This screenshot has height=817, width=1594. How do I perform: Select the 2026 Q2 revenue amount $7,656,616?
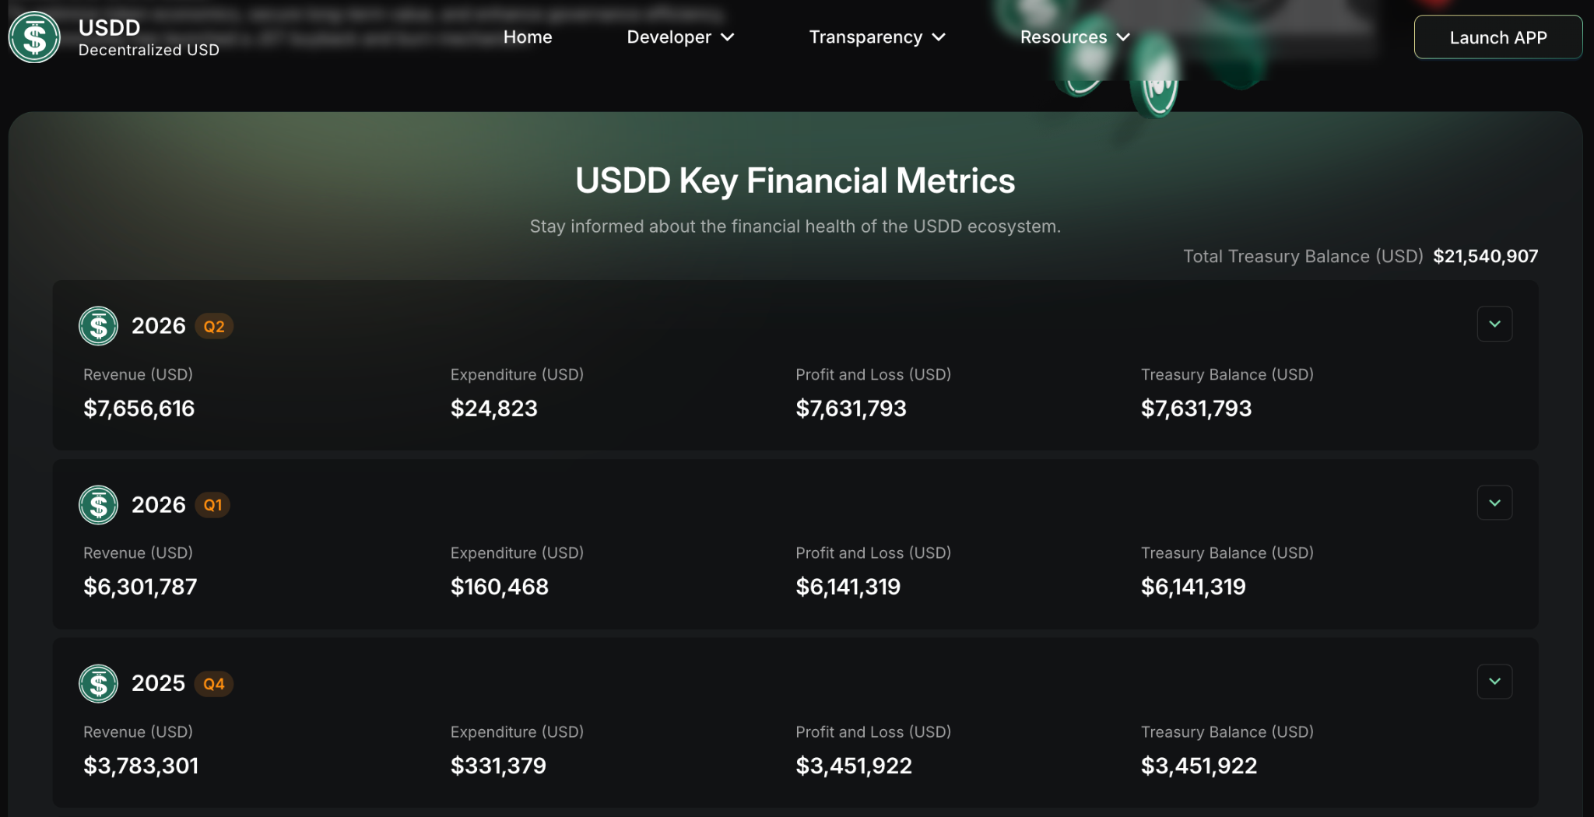[x=139, y=408]
